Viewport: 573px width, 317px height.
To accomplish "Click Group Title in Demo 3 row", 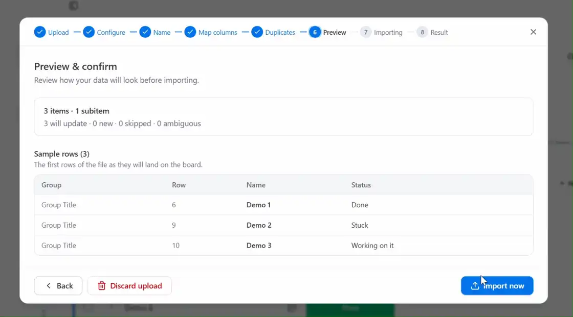I will [58, 246].
